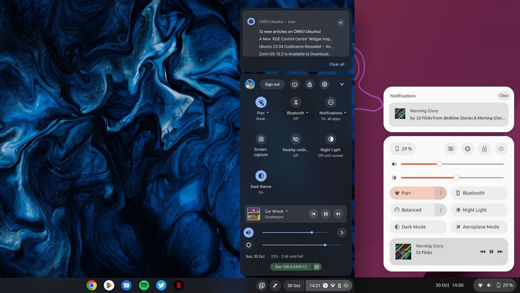Pause the Car Wreck track
Screen dimensions: 520x293
tap(325, 214)
